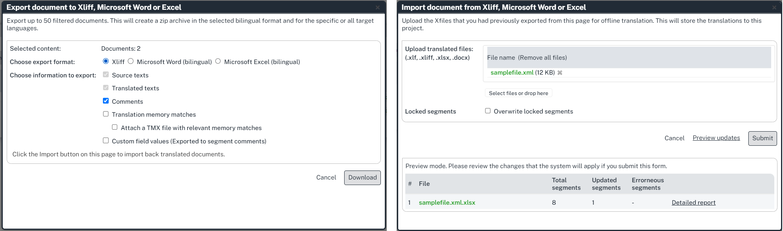Screen dimensions: 783x231
Task: Open the Preview updates link
Action: pyautogui.click(x=716, y=138)
